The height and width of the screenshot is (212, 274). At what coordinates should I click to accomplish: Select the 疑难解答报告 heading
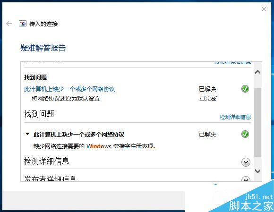[x=43, y=48]
